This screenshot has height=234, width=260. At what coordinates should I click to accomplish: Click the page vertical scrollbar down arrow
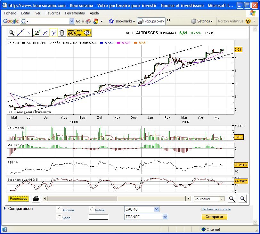point(255,222)
